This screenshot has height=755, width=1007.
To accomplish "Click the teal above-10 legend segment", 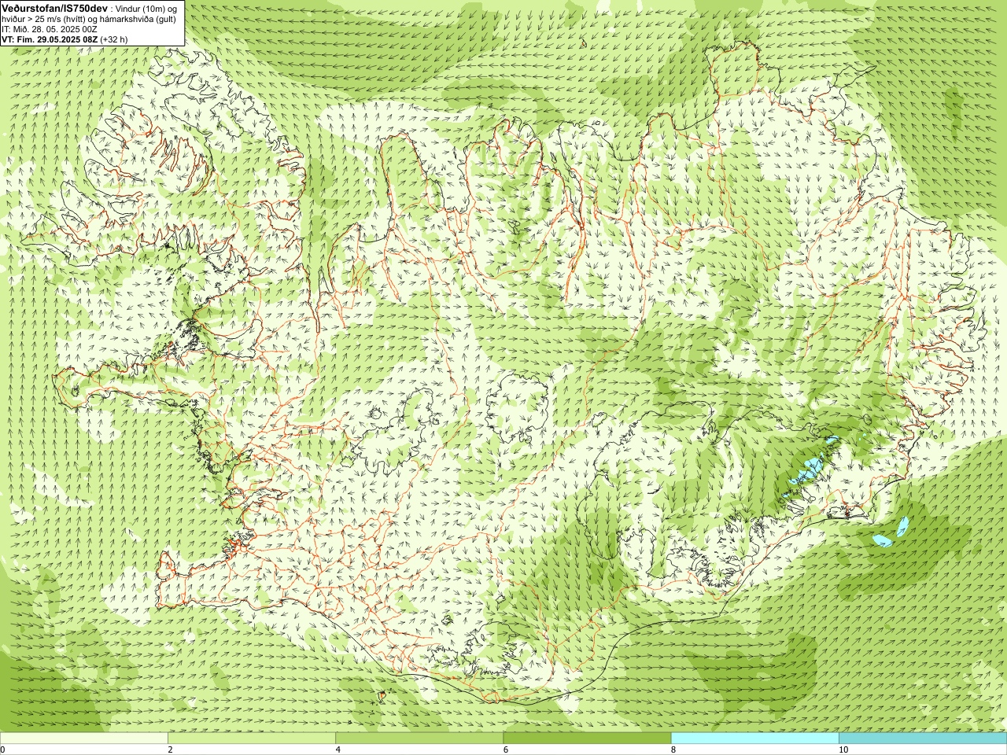I will pos(923,738).
